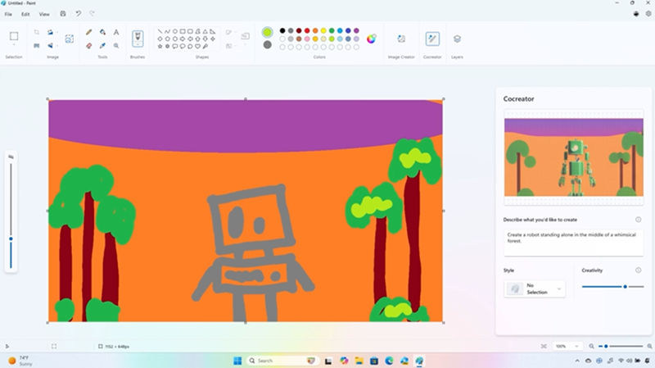
Task: Open the zoom percentage dropdown
Action: click(566, 346)
